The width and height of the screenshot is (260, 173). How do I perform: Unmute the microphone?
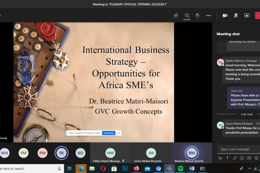coord(236,16)
